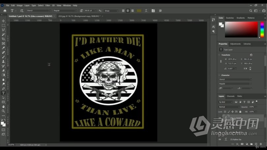The height and width of the screenshot is (150, 267).
Task: Select the Brush tool
Action: pos(3,57)
